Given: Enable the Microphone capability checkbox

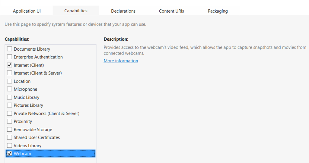Looking at the screenshot, I should coord(10,89).
